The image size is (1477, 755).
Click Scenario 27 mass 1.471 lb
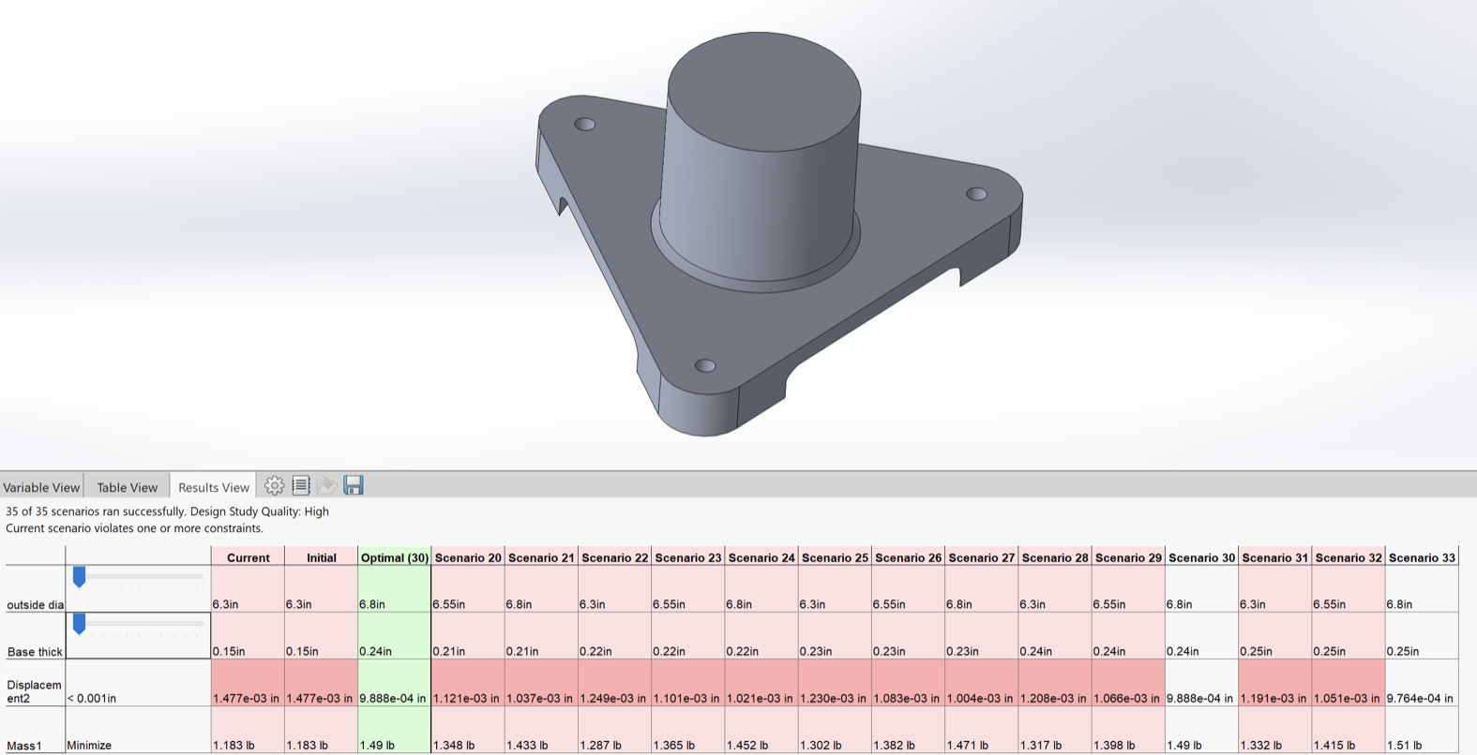click(x=981, y=730)
